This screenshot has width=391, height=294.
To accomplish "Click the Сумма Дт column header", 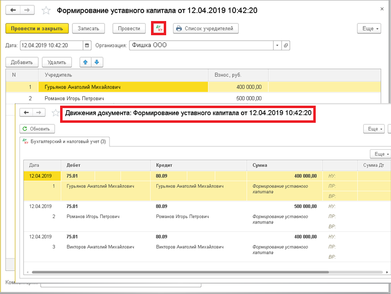I will (x=374, y=165).
